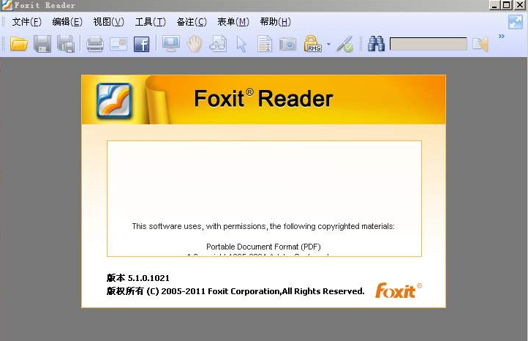Select the Hand tool
The height and width of the screenshot is (341, 528).
click(x=195, y=44)
